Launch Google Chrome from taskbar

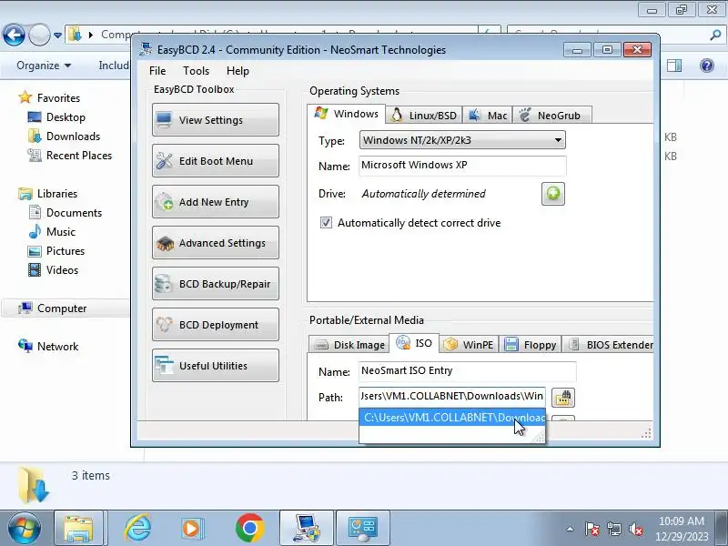(249, 529)
